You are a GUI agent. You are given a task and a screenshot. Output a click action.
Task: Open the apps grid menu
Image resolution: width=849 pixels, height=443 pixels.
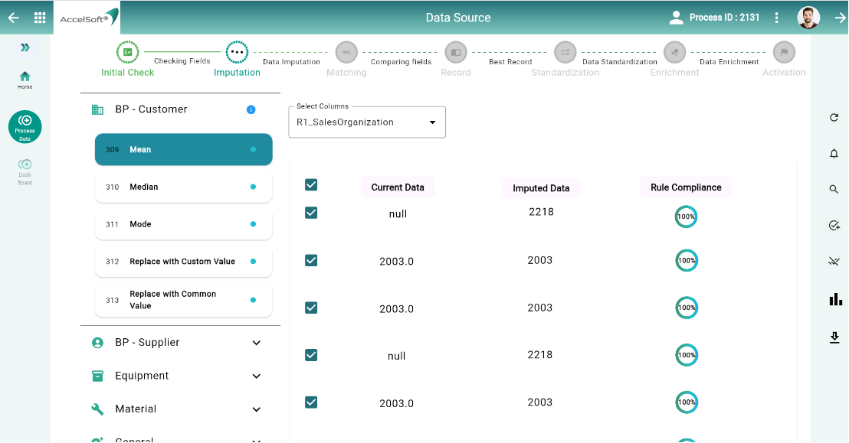(x=40, y=18)
